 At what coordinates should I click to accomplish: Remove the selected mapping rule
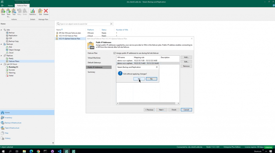(186, 66)
